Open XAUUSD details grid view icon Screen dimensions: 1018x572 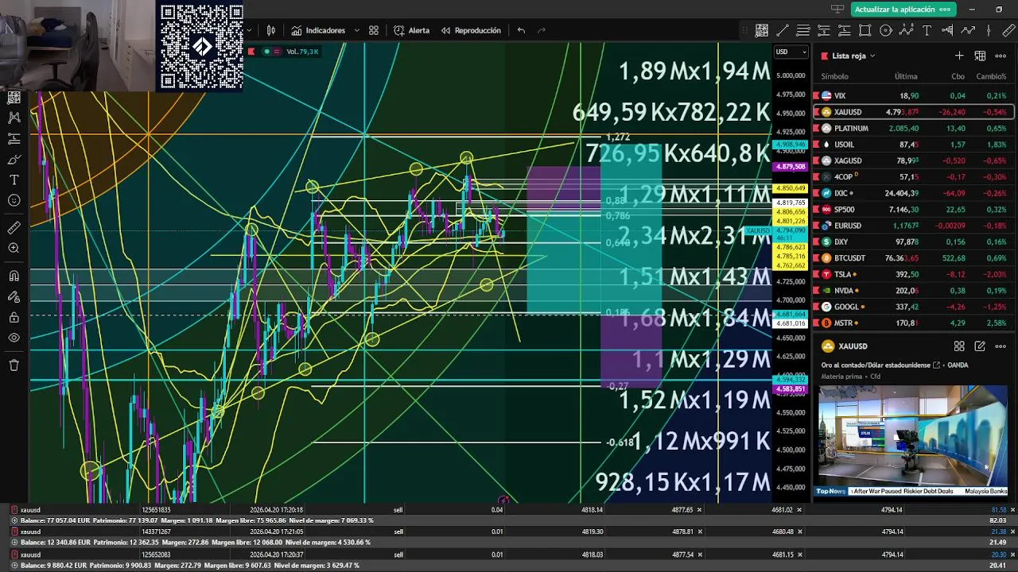click(959, 346)
